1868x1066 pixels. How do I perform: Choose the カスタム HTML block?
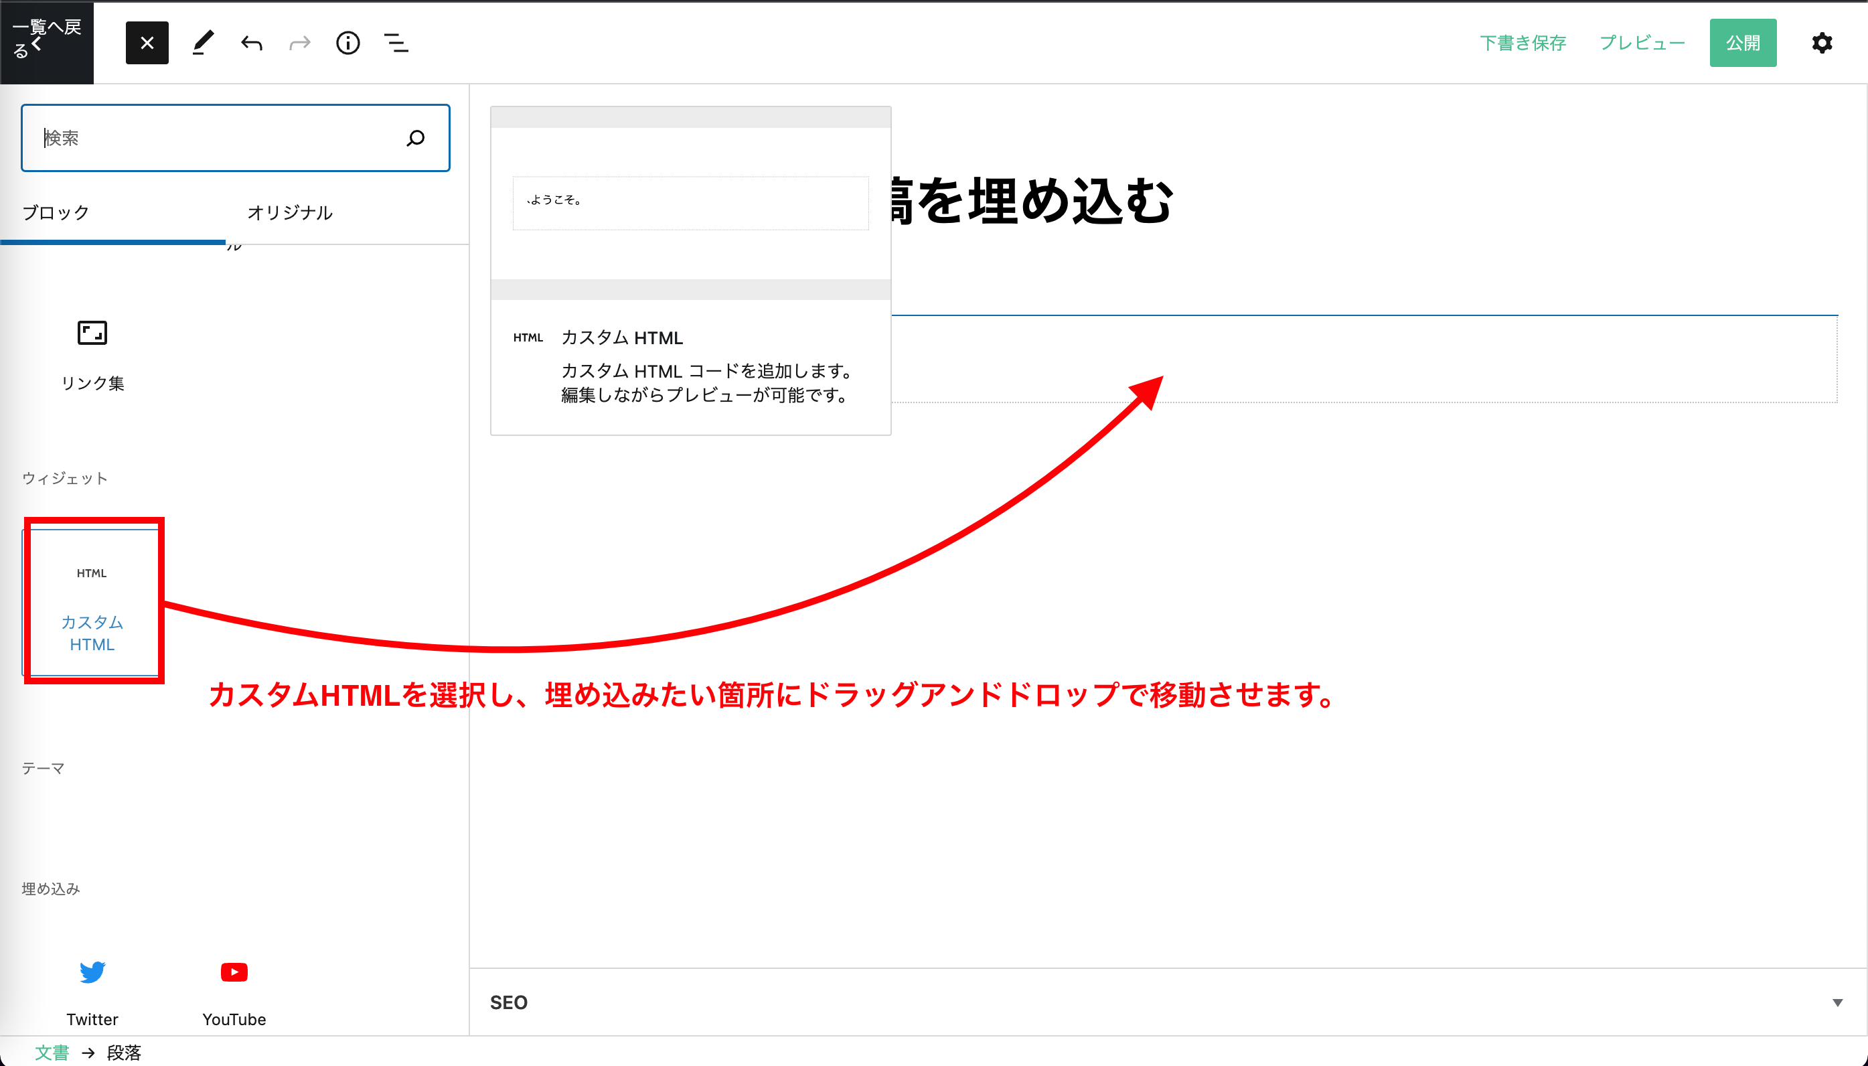click(92, 603)
